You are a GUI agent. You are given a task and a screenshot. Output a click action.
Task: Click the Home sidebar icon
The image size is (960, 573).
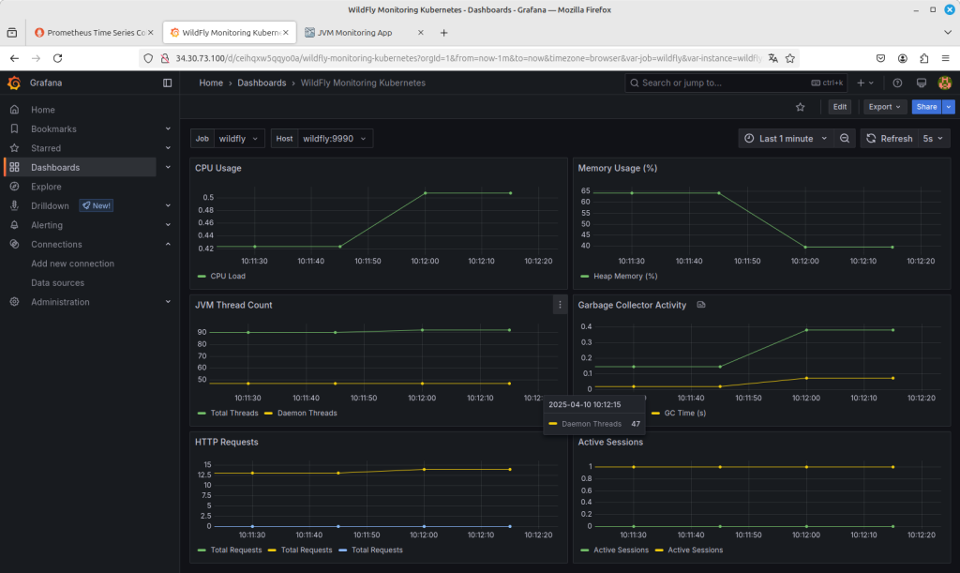pos(14,110)
